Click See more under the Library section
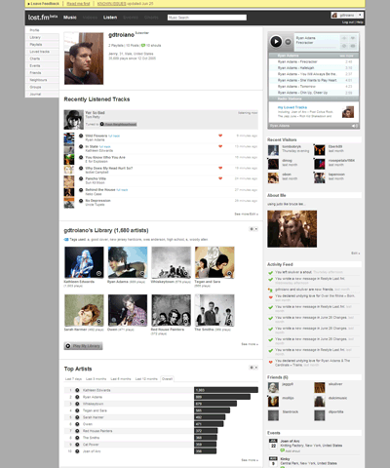This screenshot has width=390, height=468. coord(250,344)
